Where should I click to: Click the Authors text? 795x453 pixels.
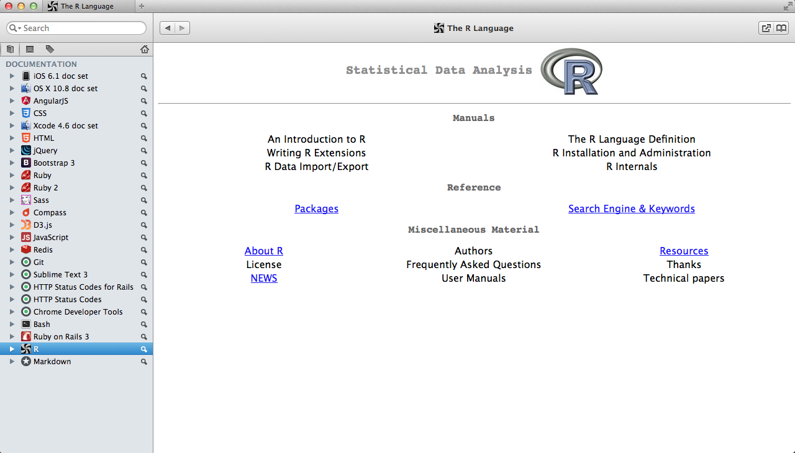474,251
